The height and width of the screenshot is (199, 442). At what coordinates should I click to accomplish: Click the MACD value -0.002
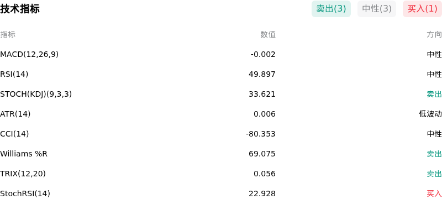263,54
